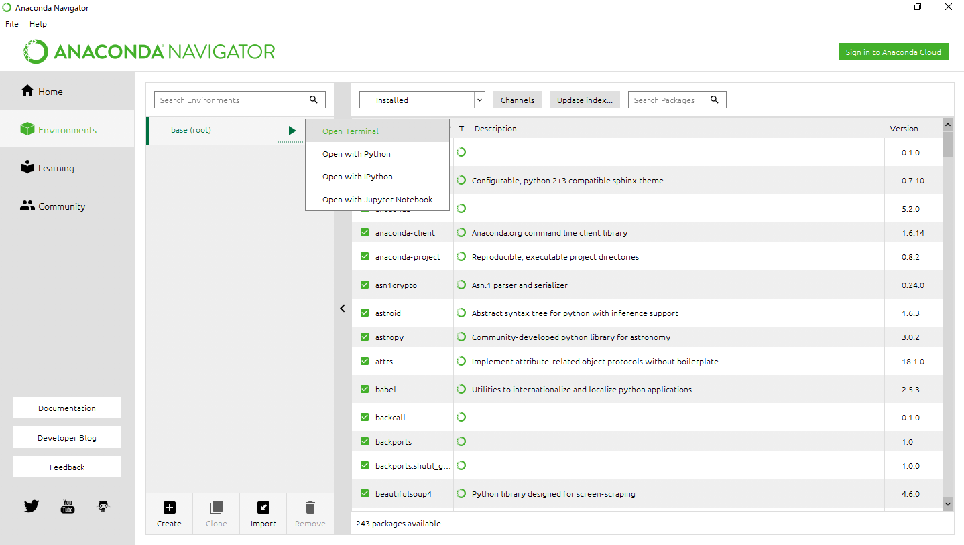
Task: Click the Environments cube icon
Action: [x=27, y=129]
